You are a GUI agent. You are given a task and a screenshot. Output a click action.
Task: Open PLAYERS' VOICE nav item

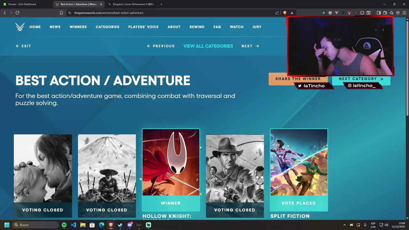143,27
